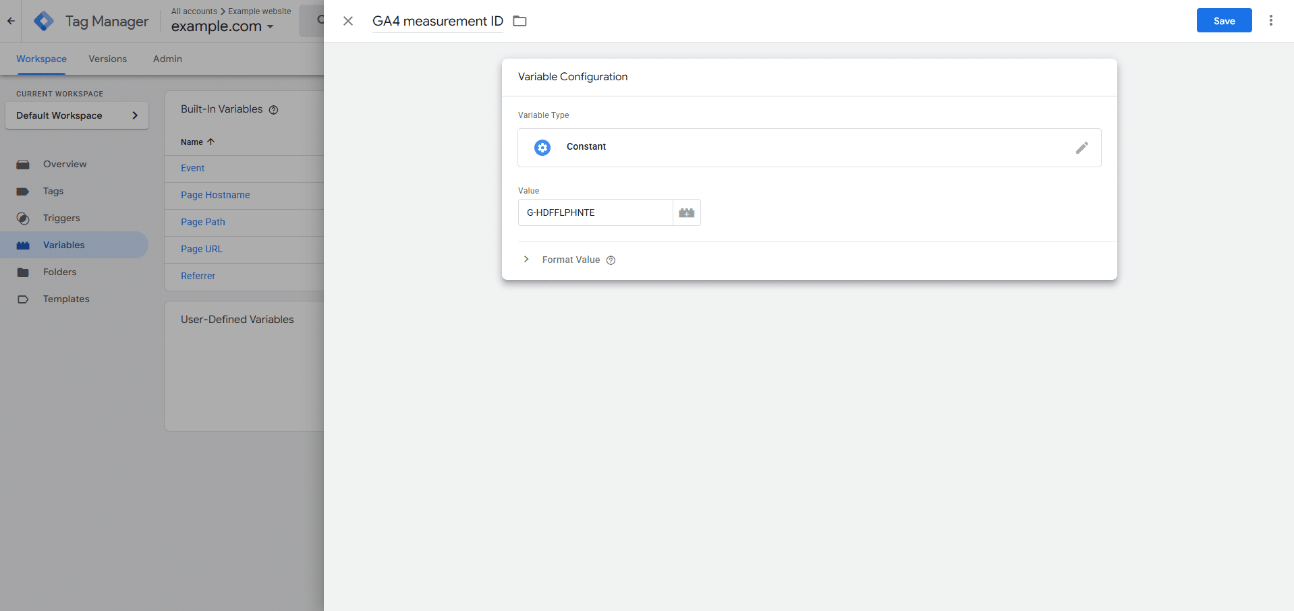Viewport: 1294px width, 611px height.
Task: Edit the Constant variable type via pencil icon
Action: click(1082, 147)
